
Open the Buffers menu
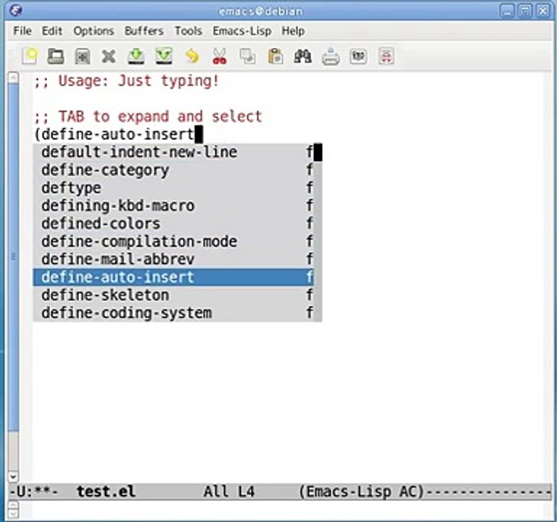pyautogui.click(x=144, y=31)
